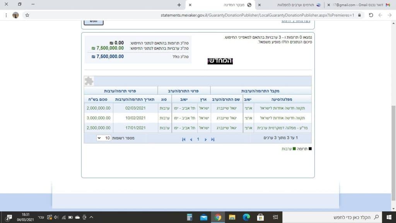Bookmark this page with the star icon
This screenshot has width=396, height=223.
pos(27,15)
